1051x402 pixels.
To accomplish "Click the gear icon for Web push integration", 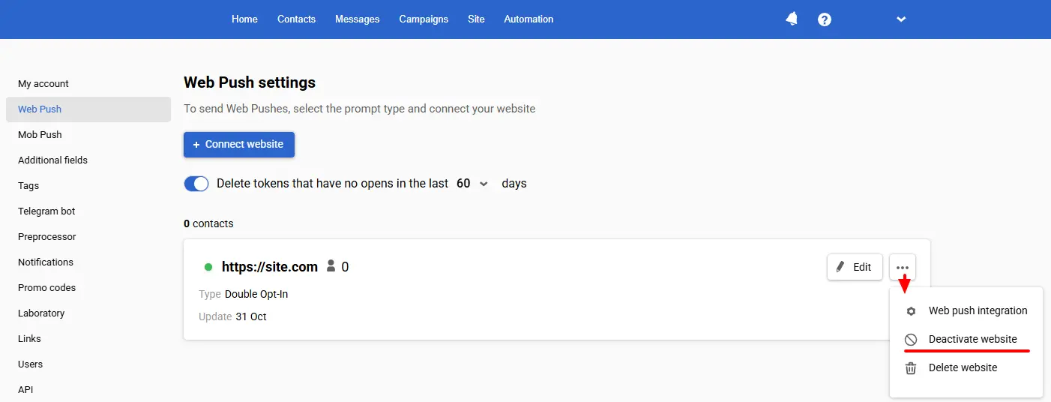I will 911,311.
